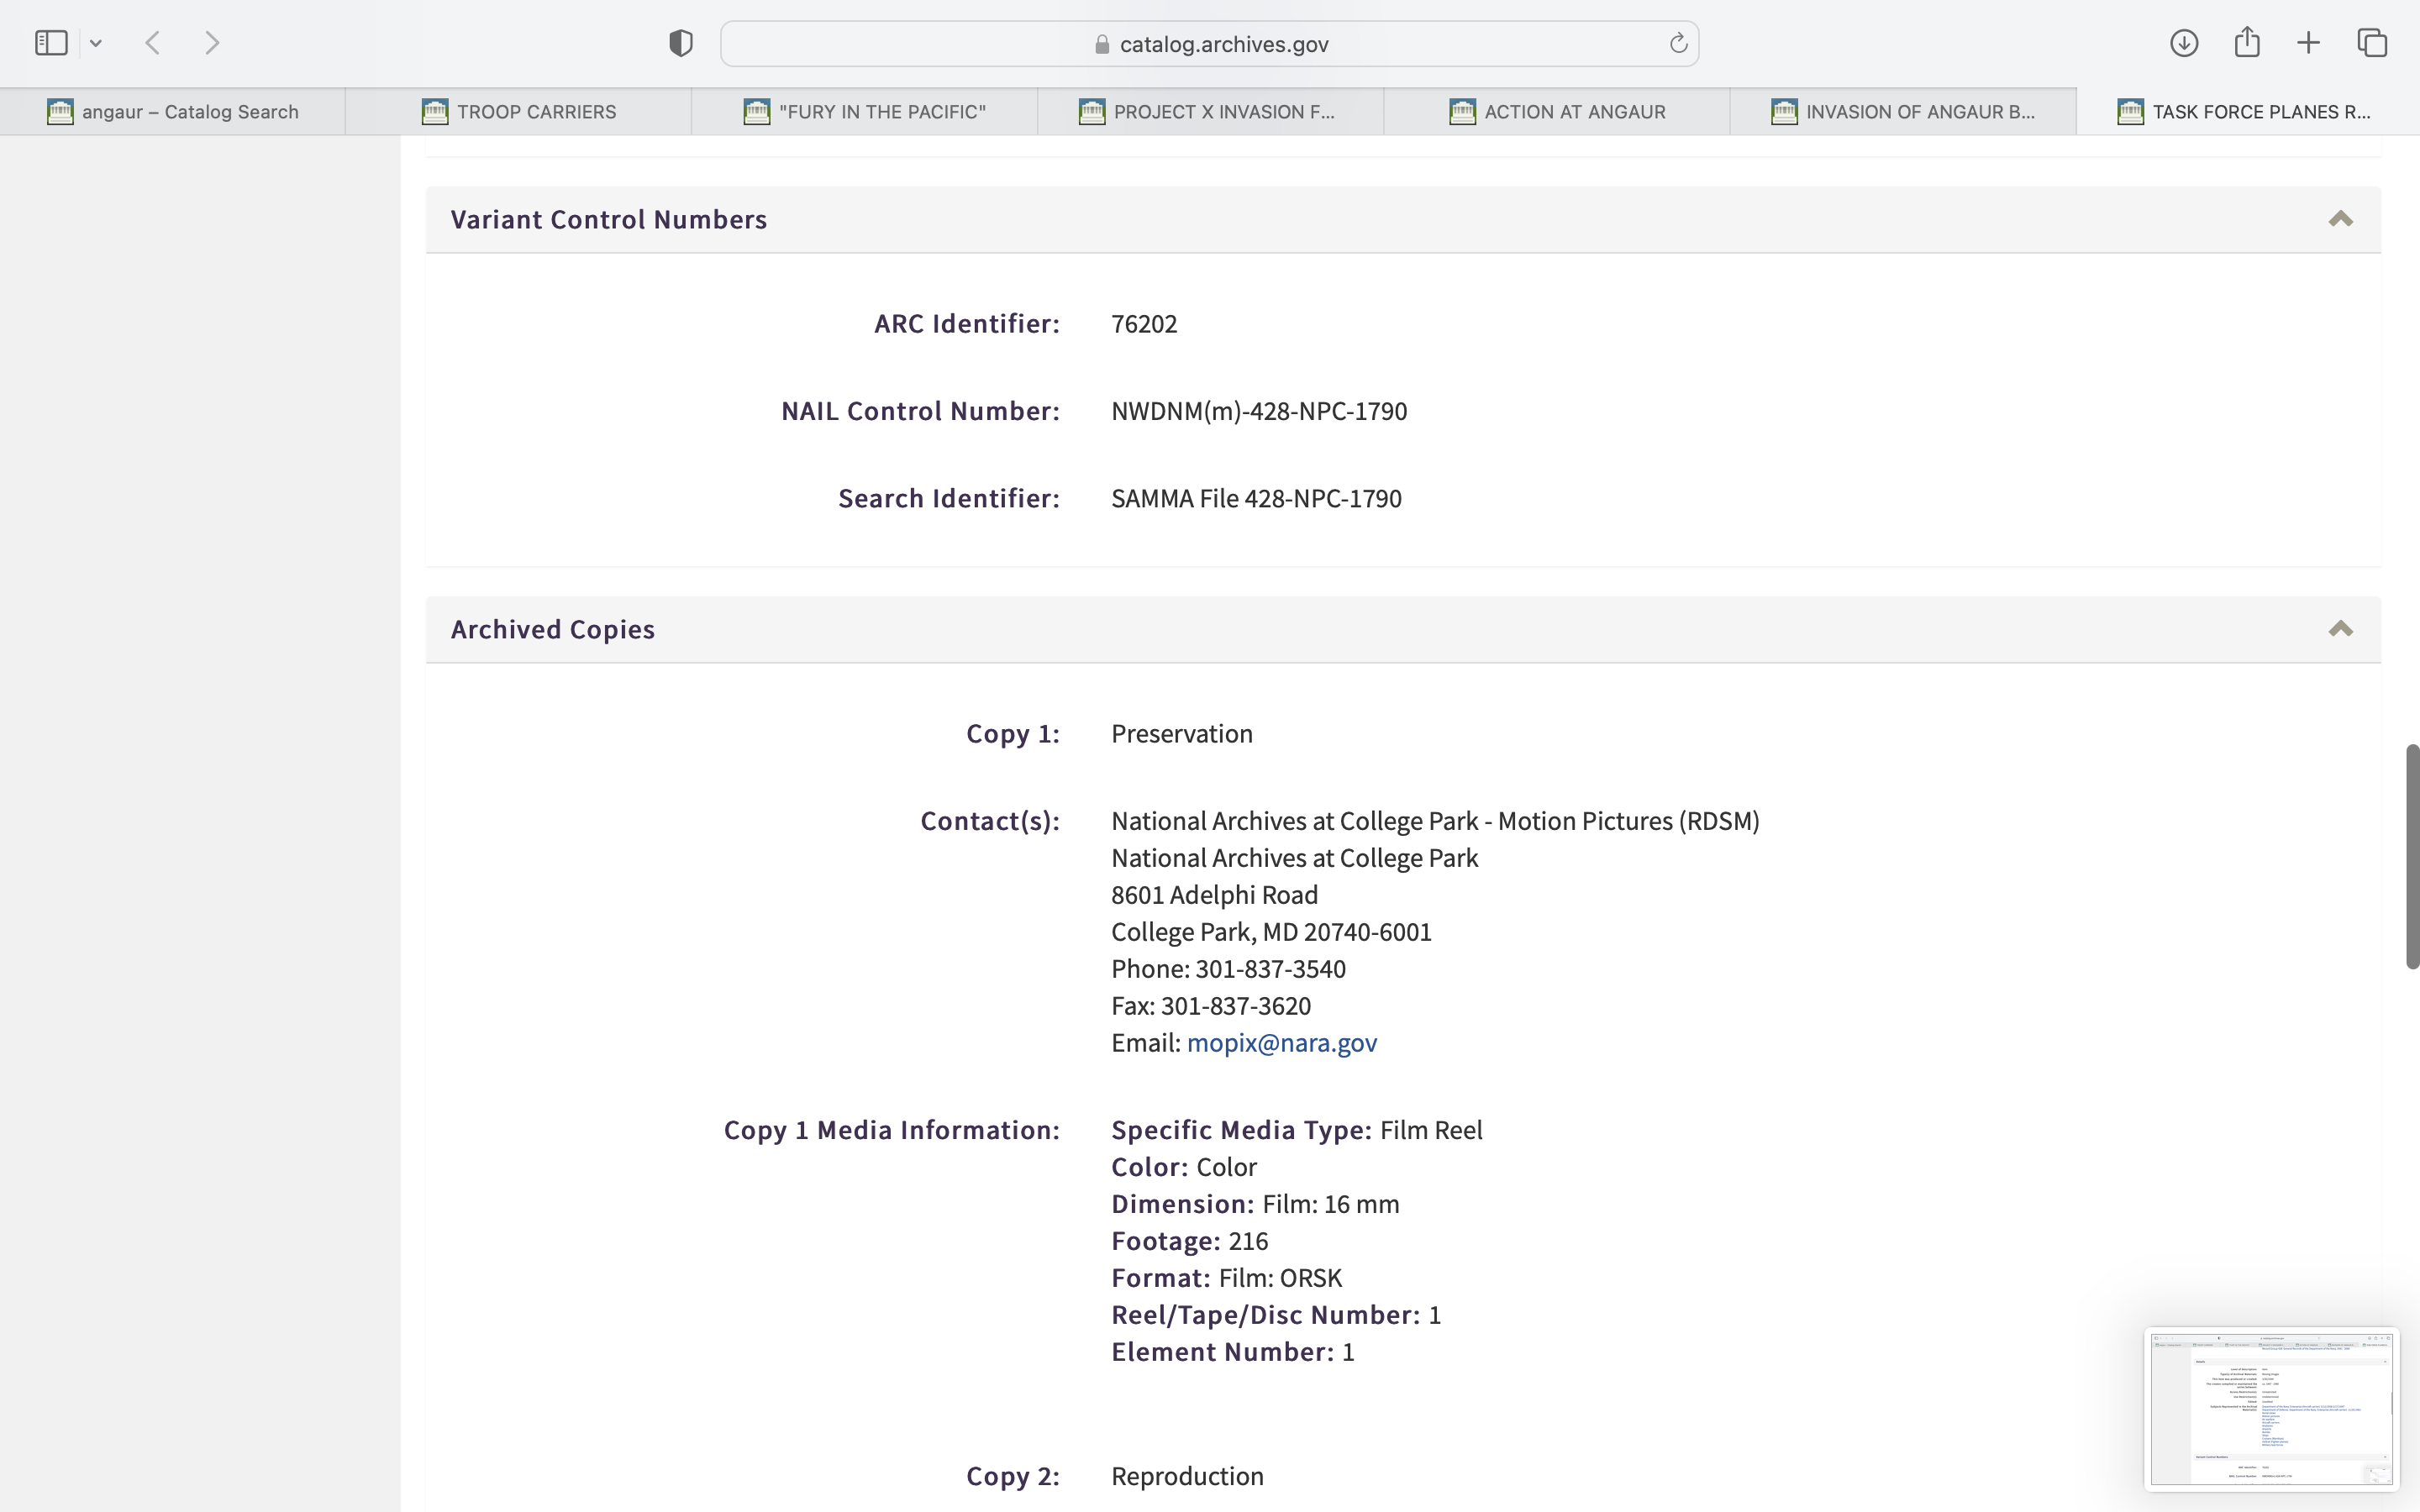Image resolution: width=2420 pixels, height=1512 pixels.
Task: Collapse the Variant Control Numbers section
Action: click(2340, 219)
